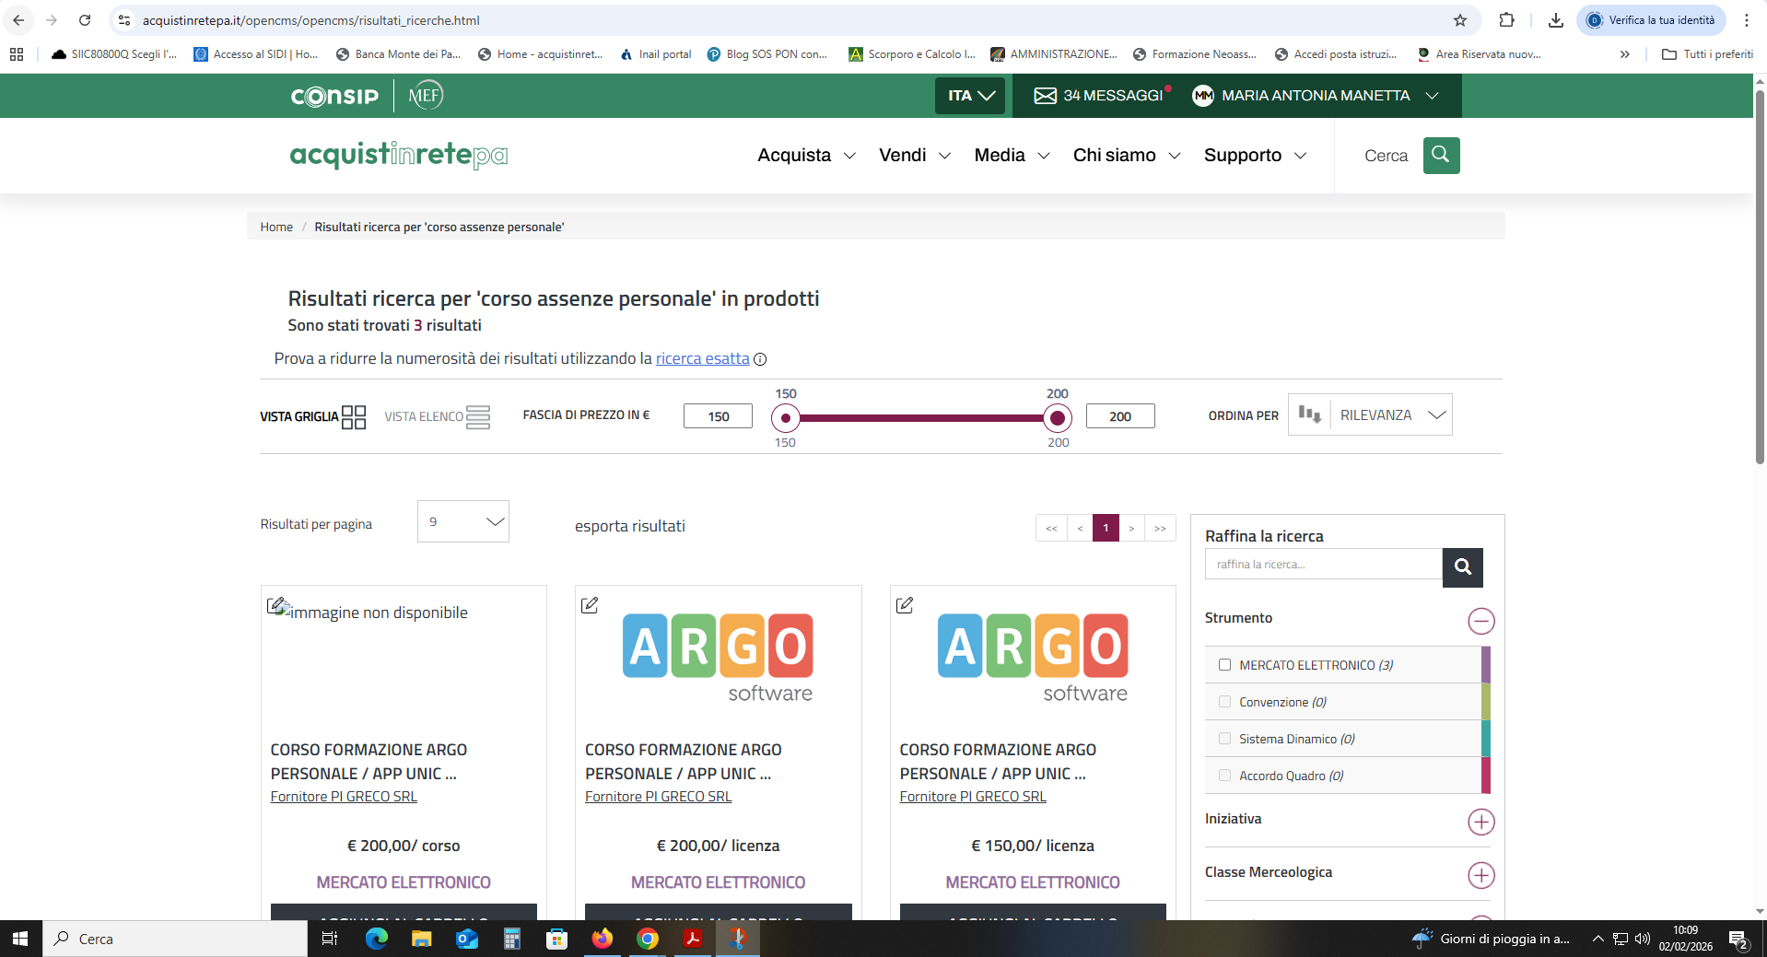
Task: Expand the Iniziativa filter section
Action: coord(1480,822)
